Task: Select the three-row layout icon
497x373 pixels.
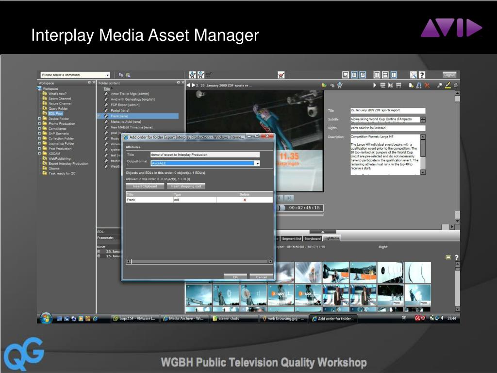Action: (385, 75)
